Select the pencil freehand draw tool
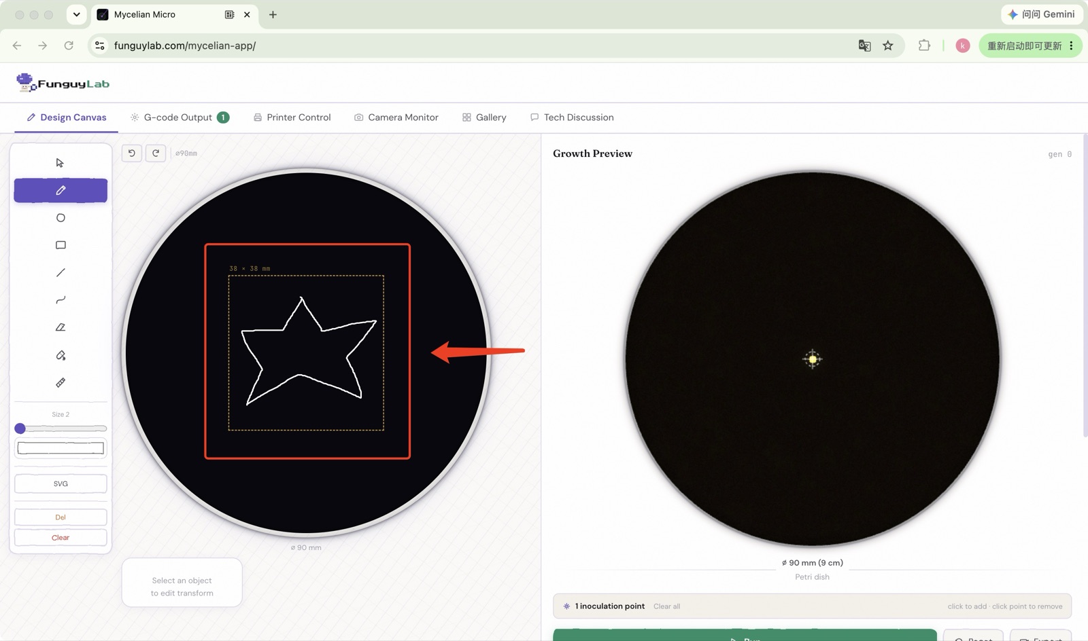This screenshot has height=641, width=1088. (61, 191)
